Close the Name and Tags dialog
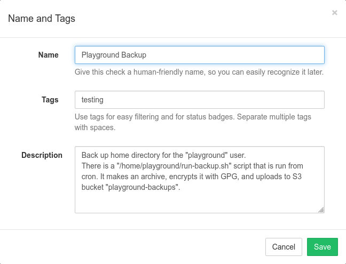 (334, 13)
